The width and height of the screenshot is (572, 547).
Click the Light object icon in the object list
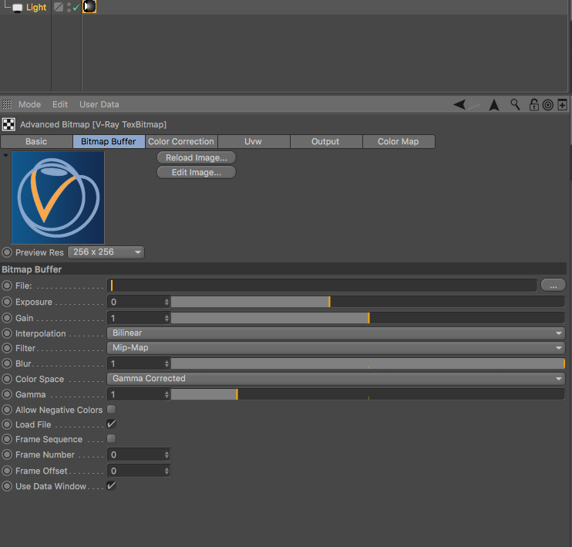(17, 8)
